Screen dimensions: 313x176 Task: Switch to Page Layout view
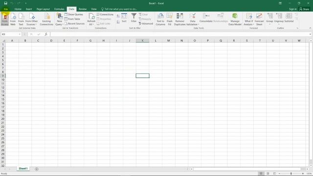tap(268, 174)
